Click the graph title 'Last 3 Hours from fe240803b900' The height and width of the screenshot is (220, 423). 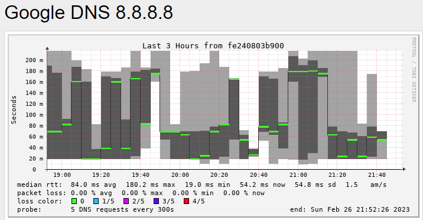pos(213,46)
